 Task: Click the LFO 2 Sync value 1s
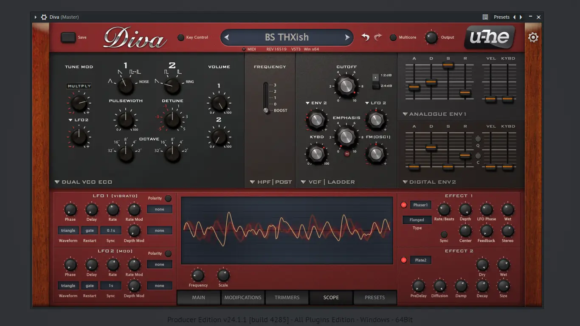point(111,286)
